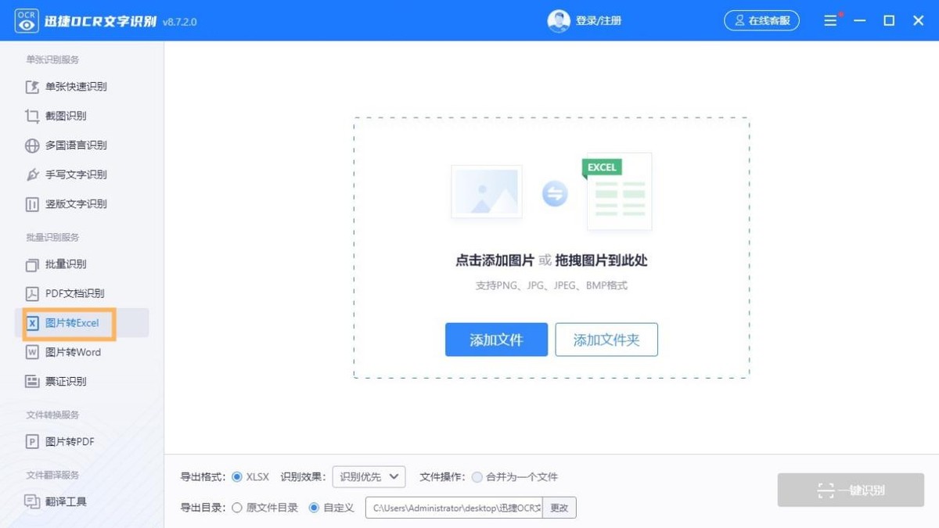Image resolution: width=939 pixels, height=528 pixels.
Task: Select the XLSX export format radio button
Action: coord(238,476)
